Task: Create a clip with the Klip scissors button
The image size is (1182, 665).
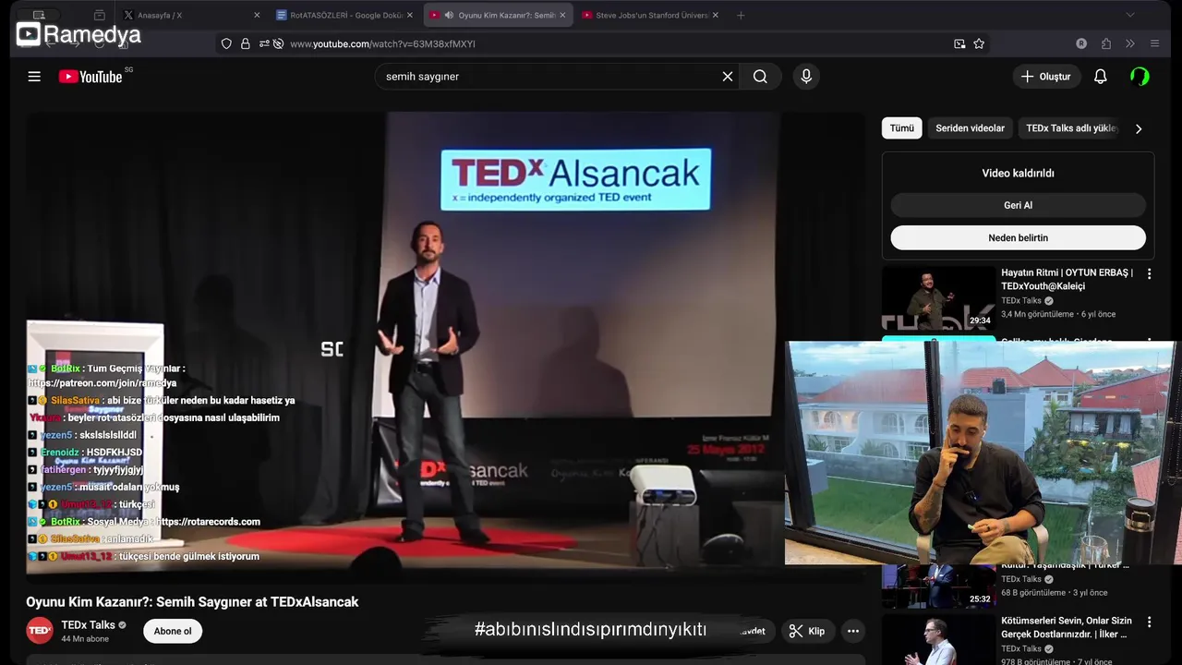Action: (806, 631)
